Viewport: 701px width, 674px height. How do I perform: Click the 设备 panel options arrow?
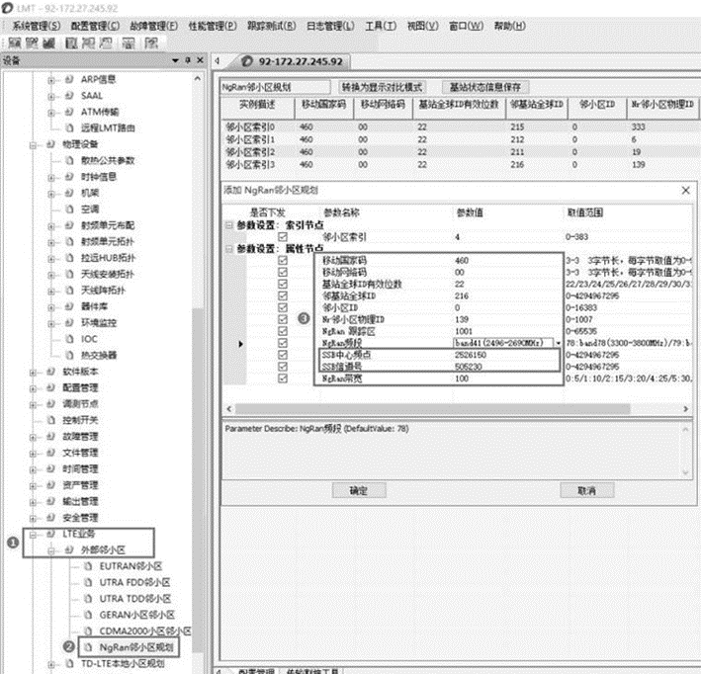click(x=175, y=60)
